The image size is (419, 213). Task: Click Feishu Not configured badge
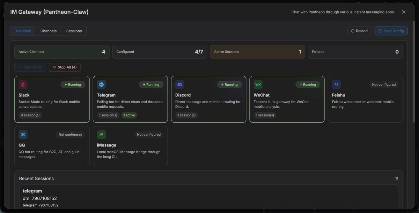[384, 85]
